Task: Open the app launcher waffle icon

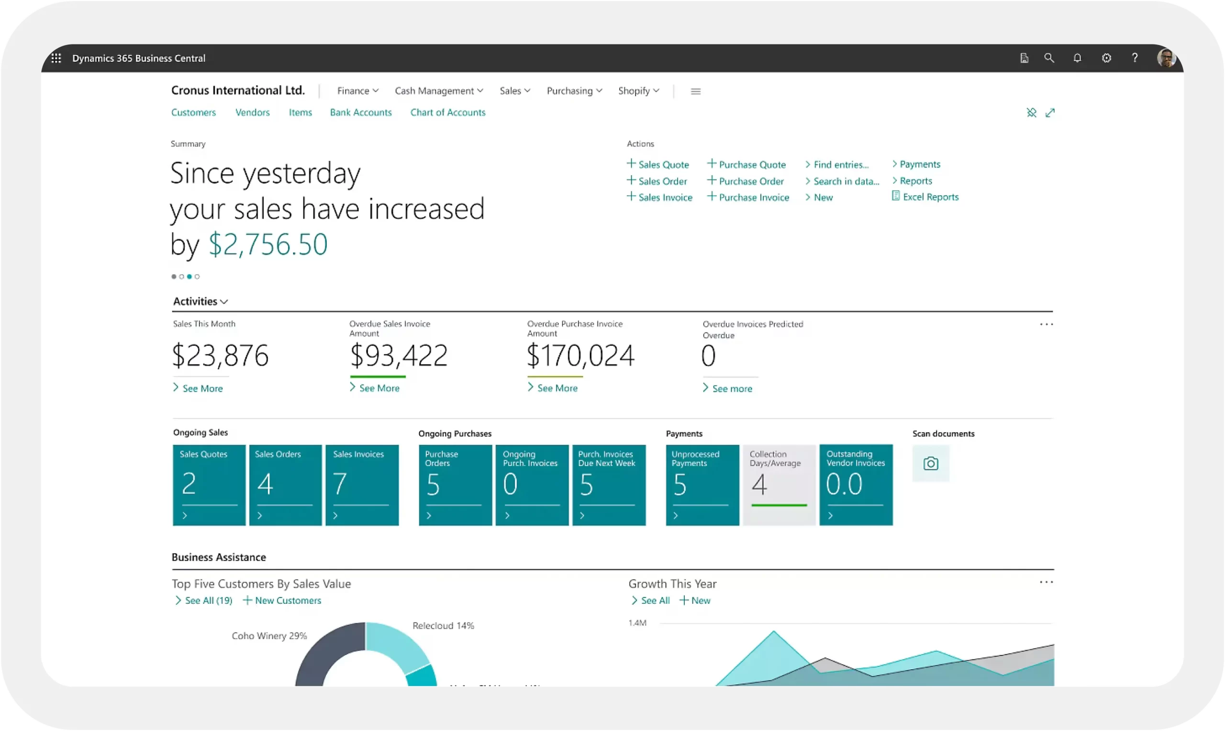Action: pyautogui.click(x=56, y=58)
